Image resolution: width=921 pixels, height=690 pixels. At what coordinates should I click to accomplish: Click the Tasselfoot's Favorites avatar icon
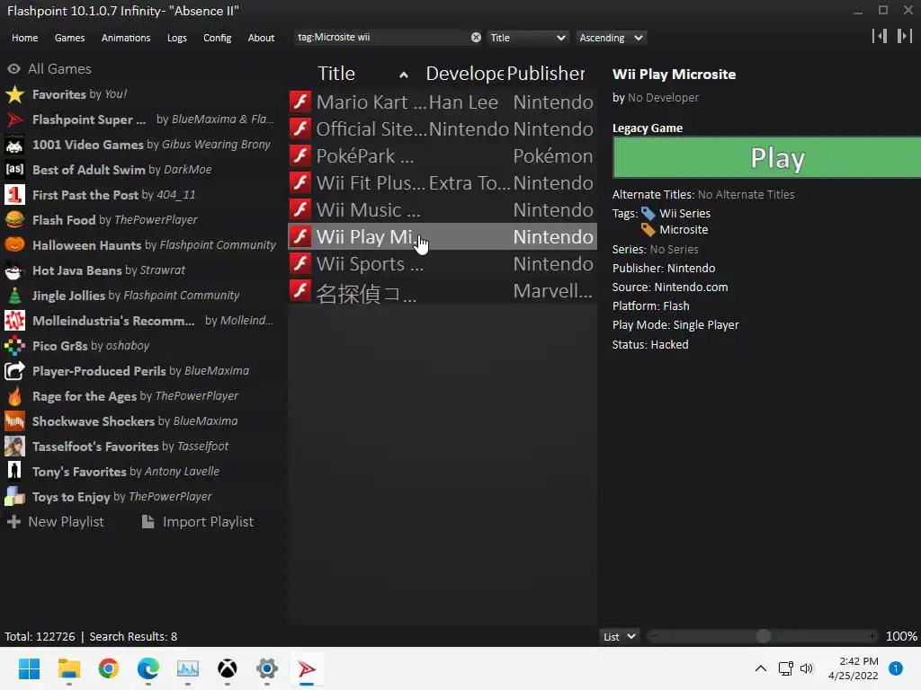pyautogui.click(x=14, y=447)
